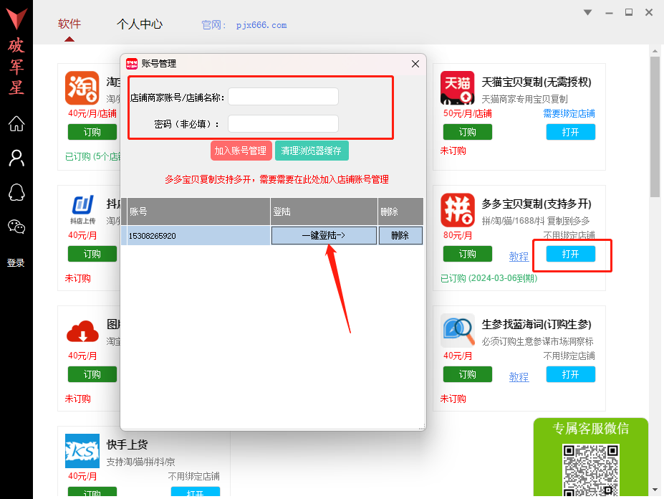Click the scrollbar down arrow
Viewport: 664px width, 499px height.
pyautogui.click(x=655, y=490)
